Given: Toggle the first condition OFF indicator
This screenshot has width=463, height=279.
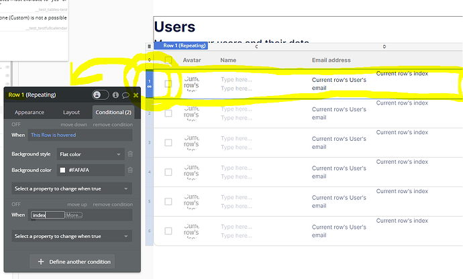Looking at the screenshot, I should click(16, 125).
